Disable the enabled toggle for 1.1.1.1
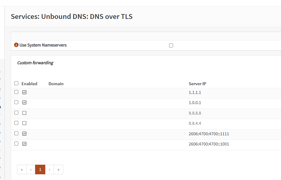 pyautogui.click(x=24, y=92)
